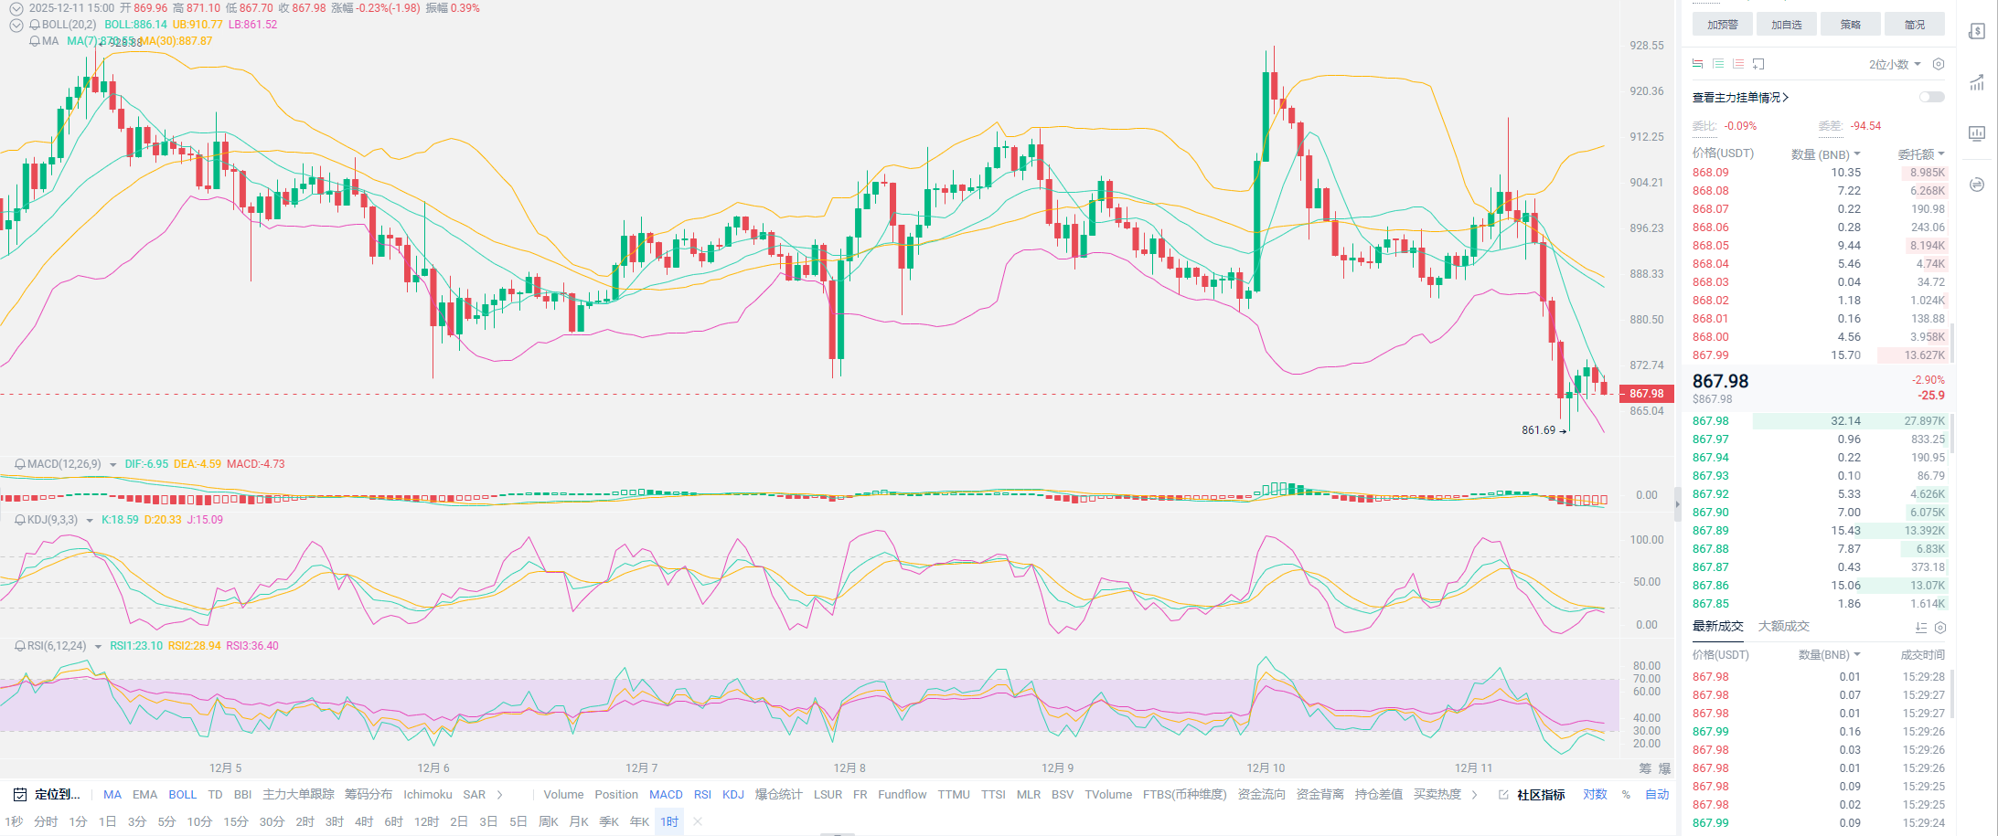Switch to the 大额成交 tab
Screen dimensions: 1998x836
click(x=1783, y=627)
